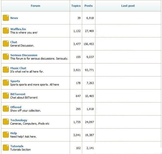Open the News forum link

[14, 18]
